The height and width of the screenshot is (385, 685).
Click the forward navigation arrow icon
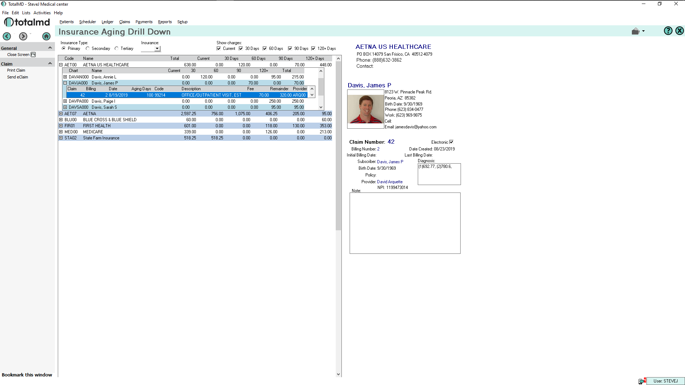tap(23, 36)
